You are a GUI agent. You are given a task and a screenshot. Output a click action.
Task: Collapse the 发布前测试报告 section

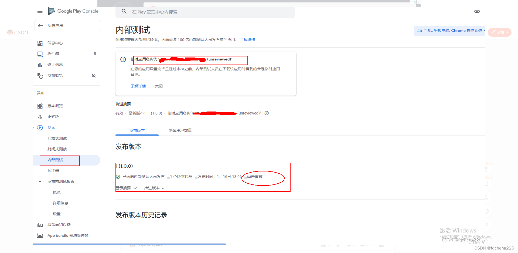pos(40,181)
